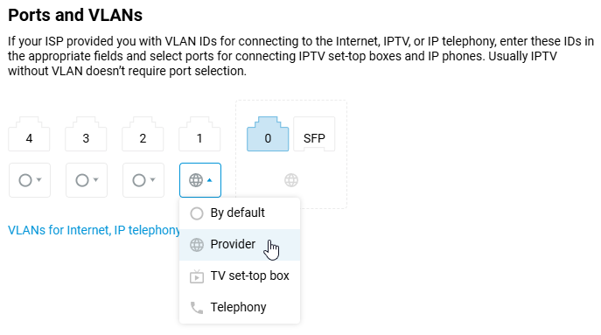Screen dimensions: 601x335
Task: Click the SFP port icon
Action: tap(314, 134)
